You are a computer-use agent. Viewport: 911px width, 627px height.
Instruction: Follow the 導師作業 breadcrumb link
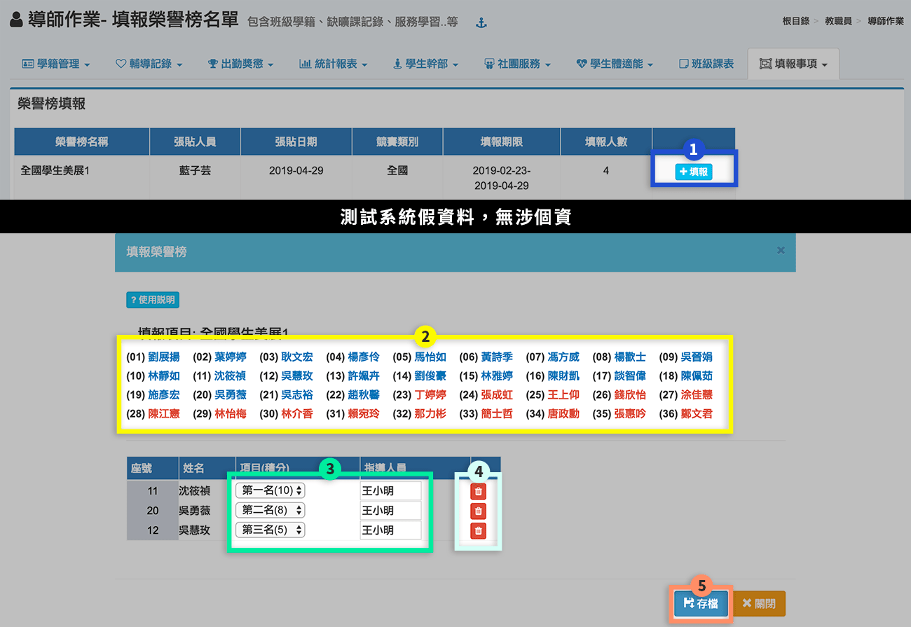886,21
